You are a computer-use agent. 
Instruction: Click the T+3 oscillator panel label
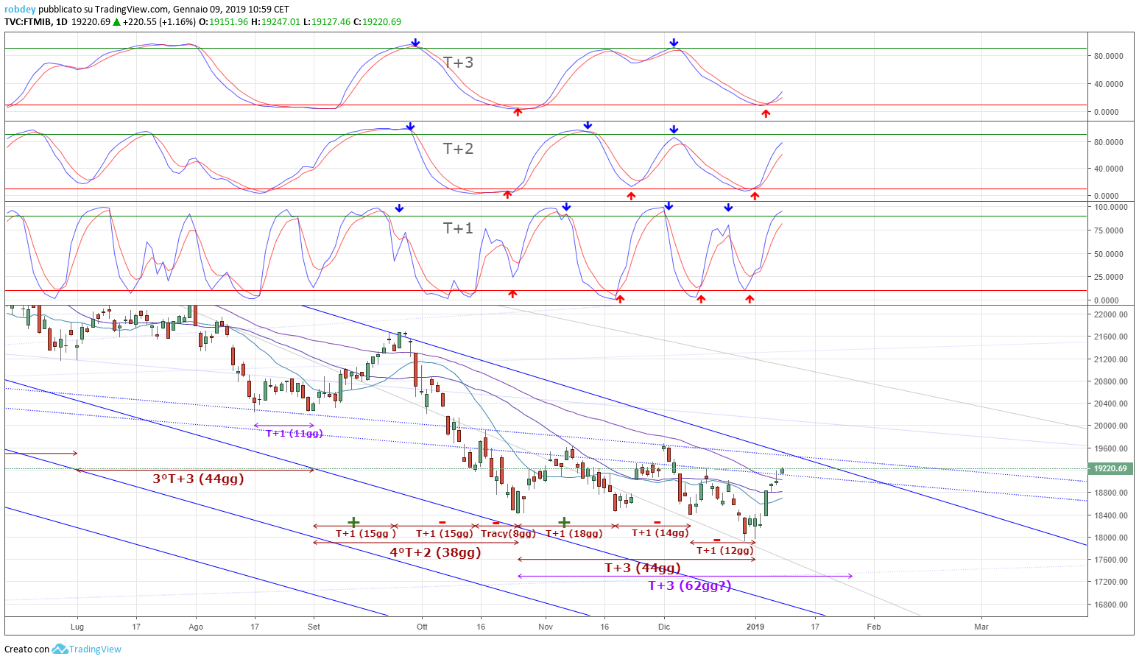pyautogui.click(x=458, y=63)
